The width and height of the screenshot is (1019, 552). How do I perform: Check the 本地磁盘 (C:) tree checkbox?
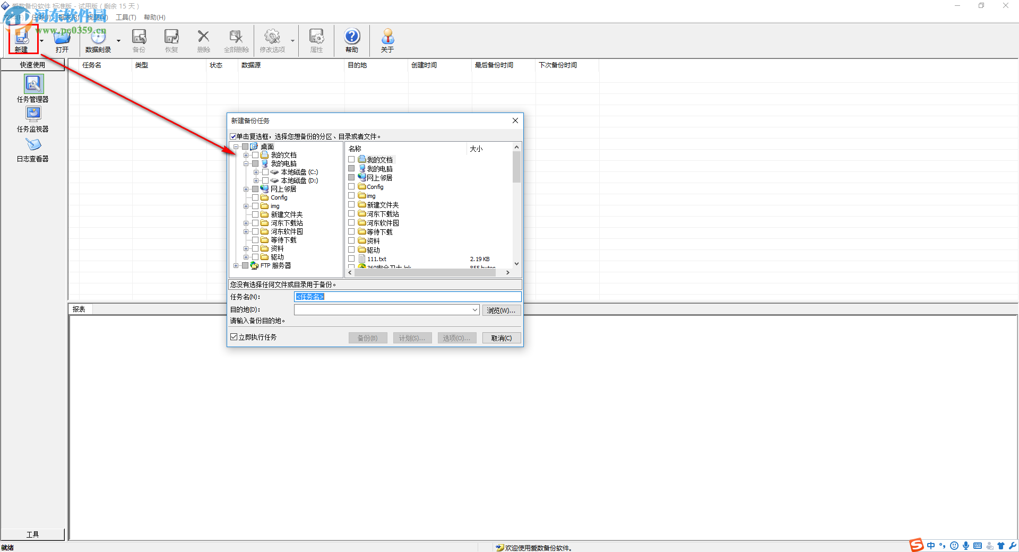(265, 172)
